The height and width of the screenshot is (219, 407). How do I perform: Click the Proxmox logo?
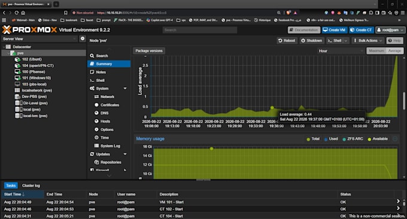[x=29, y=30]
